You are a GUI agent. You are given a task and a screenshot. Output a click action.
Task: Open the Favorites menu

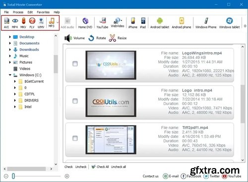[x=43, y=12]
